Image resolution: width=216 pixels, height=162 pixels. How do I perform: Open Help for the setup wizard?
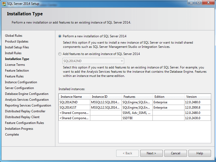pyautogui.click(x=200, y=153)
